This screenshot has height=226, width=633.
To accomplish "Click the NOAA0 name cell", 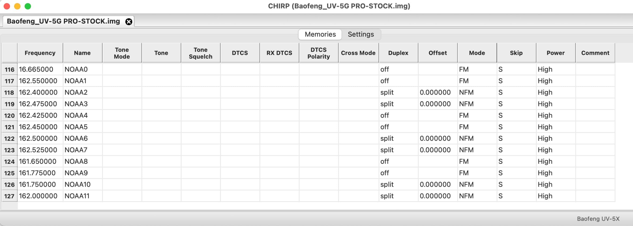I will (83, 69).
